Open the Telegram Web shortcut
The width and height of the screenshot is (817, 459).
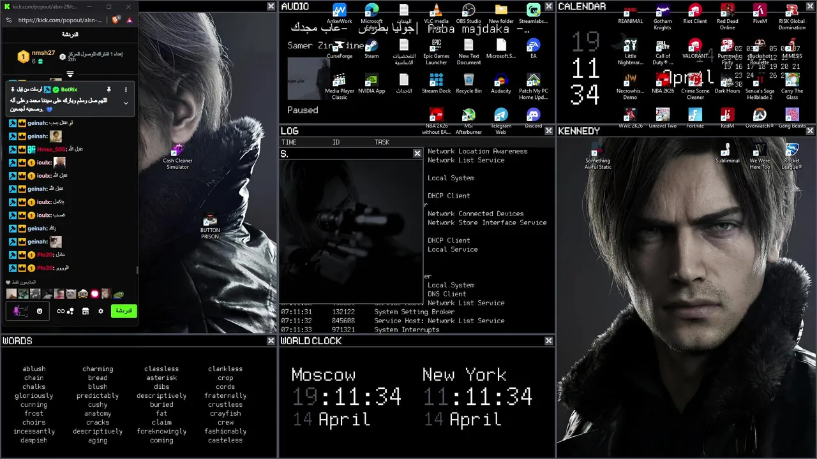501,121
